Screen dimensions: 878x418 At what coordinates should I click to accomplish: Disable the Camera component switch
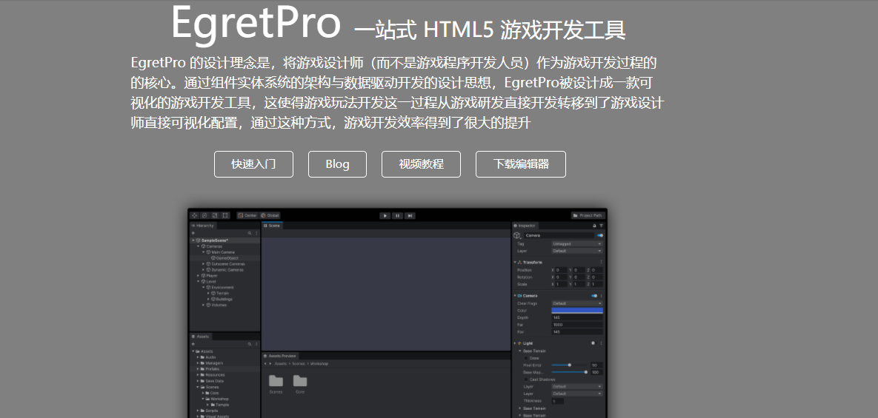594,296
